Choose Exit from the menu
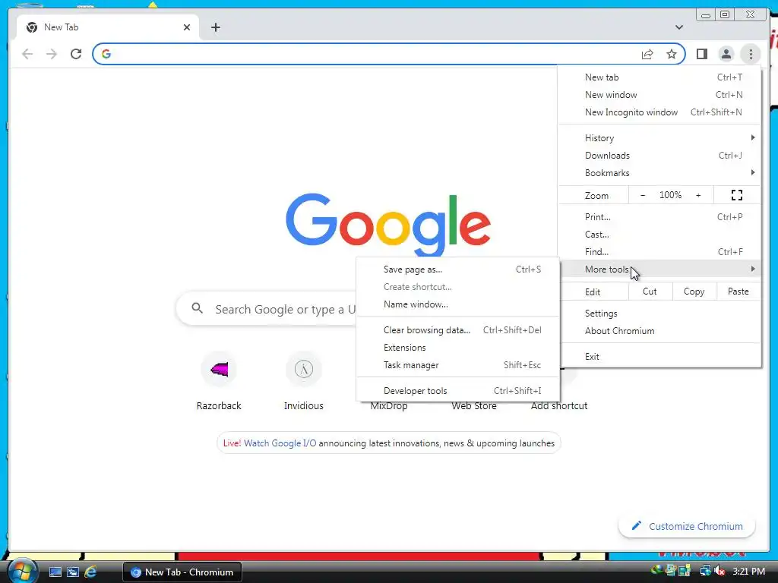Viewport: 778px width, 583px height. point(660,357)
